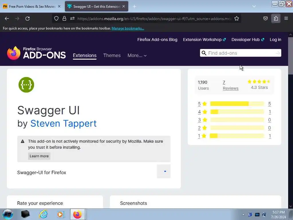The height and width of the screenshot is (220, 293).
Task: Open the Firefox Add-ons Blog link
Action: pos(157,40)
